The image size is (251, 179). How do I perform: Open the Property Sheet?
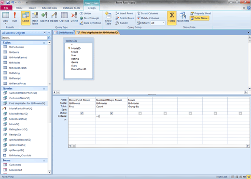tap(200, 13)
